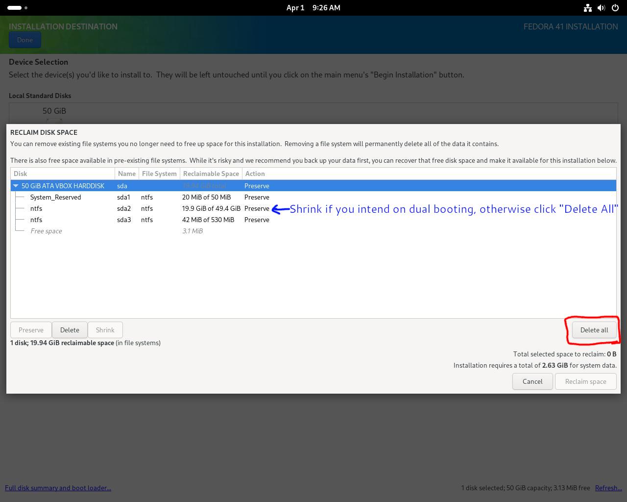Viewport: 627px width, 502px height.
Task: Open the Activities workspace indicator
Action: [x=18, y=8]
